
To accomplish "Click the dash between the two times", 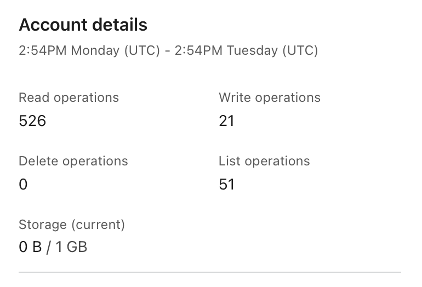I will (168, 51).
